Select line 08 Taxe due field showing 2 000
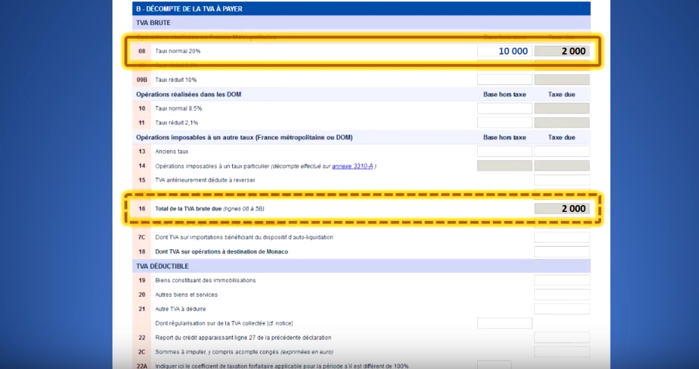Image resolution: width=699 pixels, height=369 pixels. 562,51
